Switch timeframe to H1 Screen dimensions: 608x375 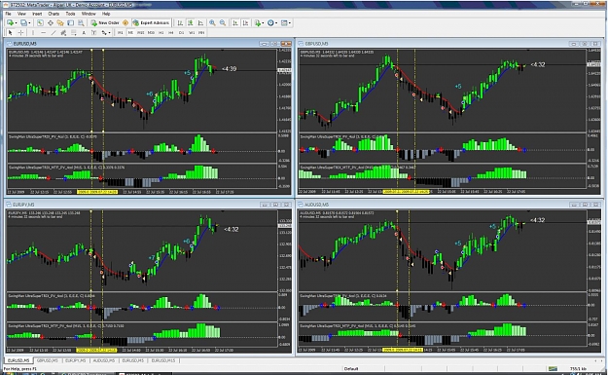(x=161, y=33)
